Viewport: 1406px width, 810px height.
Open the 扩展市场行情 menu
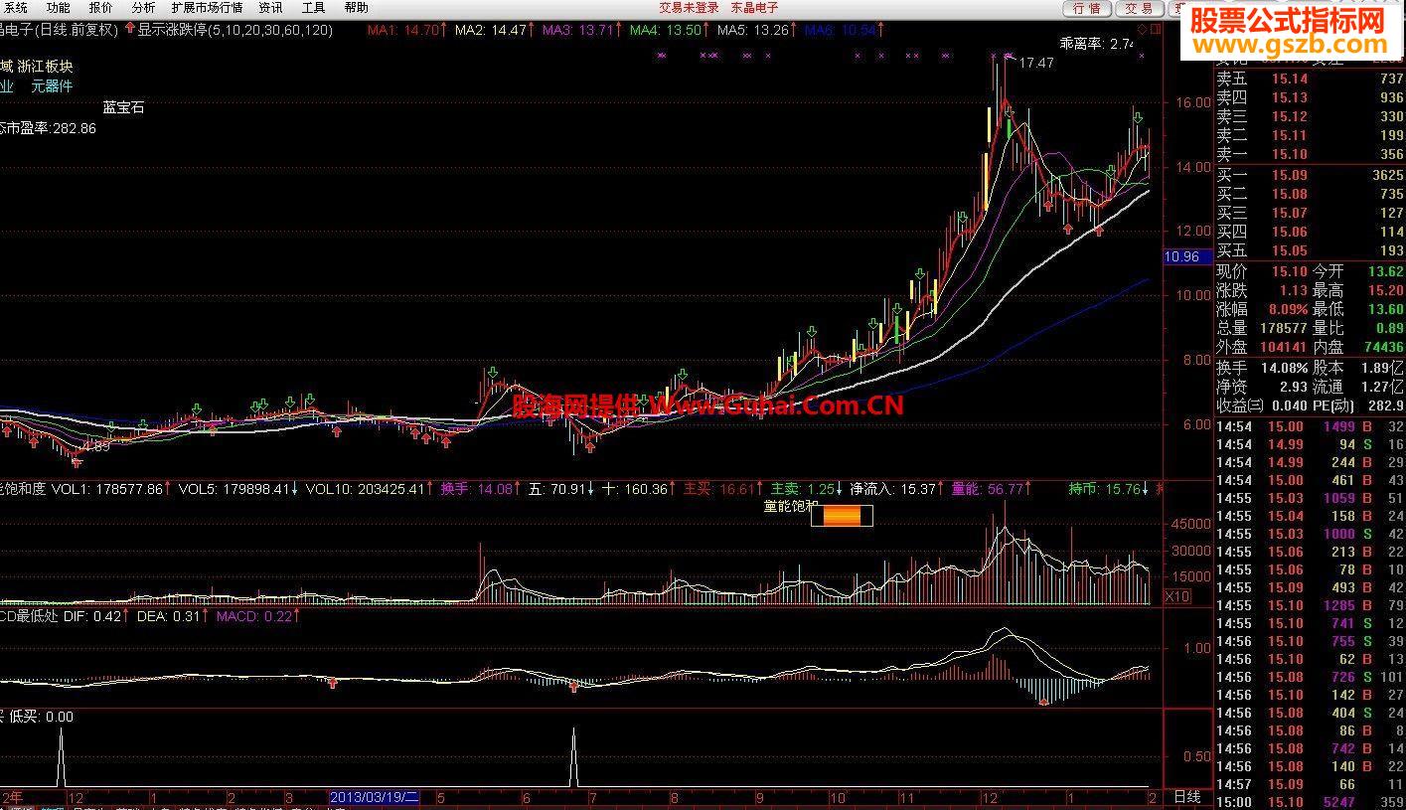click(207, 8)
